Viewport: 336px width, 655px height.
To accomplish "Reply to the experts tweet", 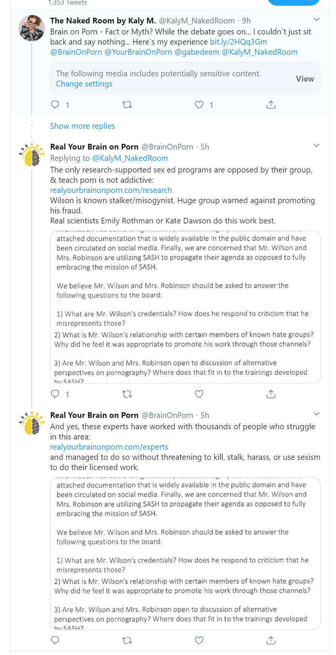I will coord(55,640).
